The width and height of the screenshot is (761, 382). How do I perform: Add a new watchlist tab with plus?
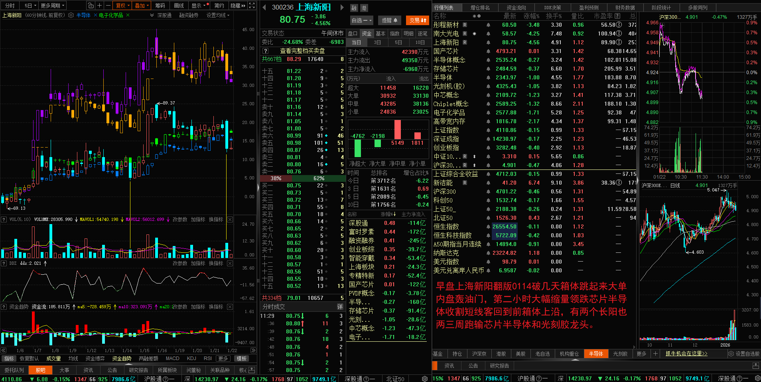[x=655, y=354]
